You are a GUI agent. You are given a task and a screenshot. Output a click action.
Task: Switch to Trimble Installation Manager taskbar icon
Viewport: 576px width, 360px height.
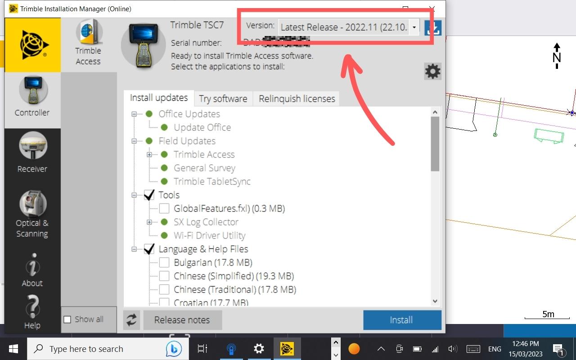pyautogui.click(x=287, y=349)
